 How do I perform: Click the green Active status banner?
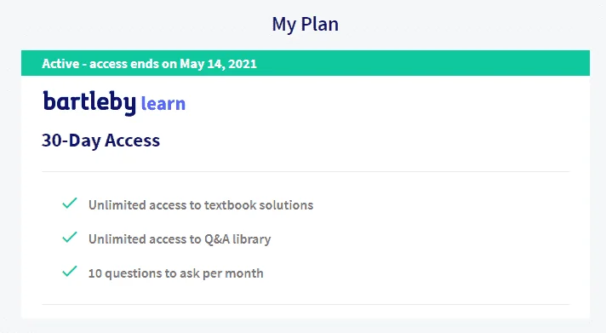(306, 63)
